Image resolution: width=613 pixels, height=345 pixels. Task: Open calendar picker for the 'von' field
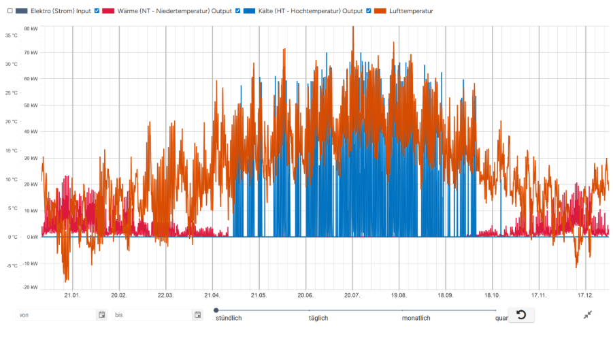point(101,315)
